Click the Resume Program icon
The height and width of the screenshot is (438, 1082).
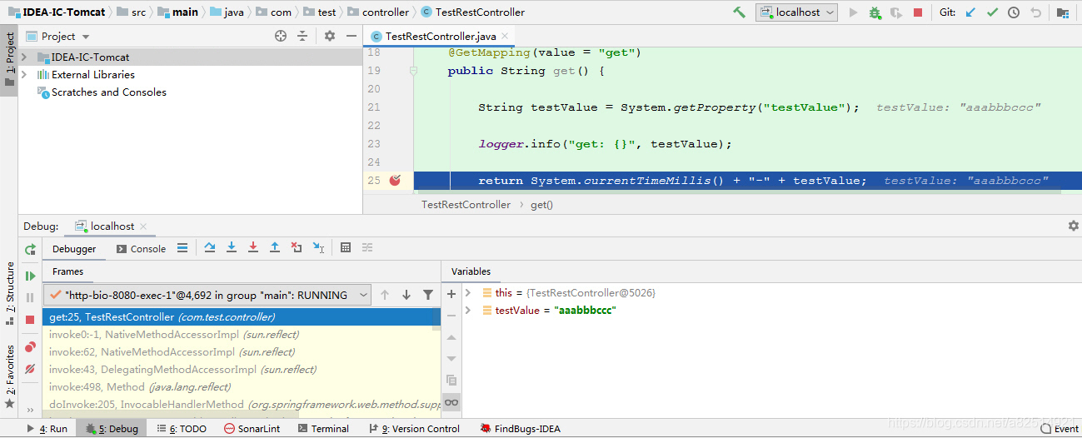(x=30, y=276)
